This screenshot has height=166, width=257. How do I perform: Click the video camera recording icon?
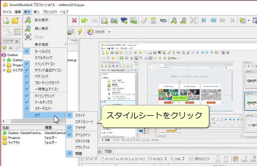(124, 21)
